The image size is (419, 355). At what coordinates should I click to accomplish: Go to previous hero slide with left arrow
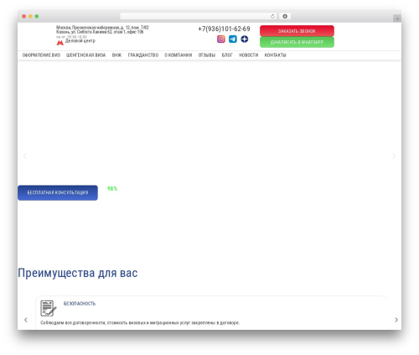pos(25,155)
